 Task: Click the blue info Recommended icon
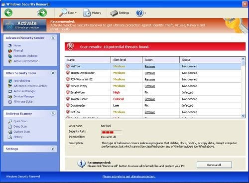point(81,164)
